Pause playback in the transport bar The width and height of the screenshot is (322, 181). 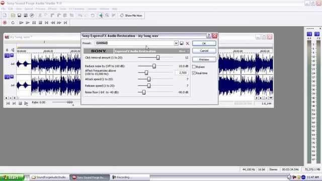click(34, 23)
